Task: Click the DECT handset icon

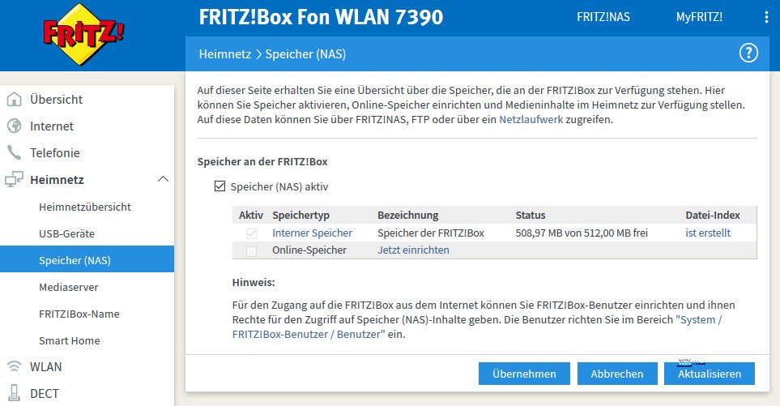Action: pyautogui.click(x=14, y=393)
